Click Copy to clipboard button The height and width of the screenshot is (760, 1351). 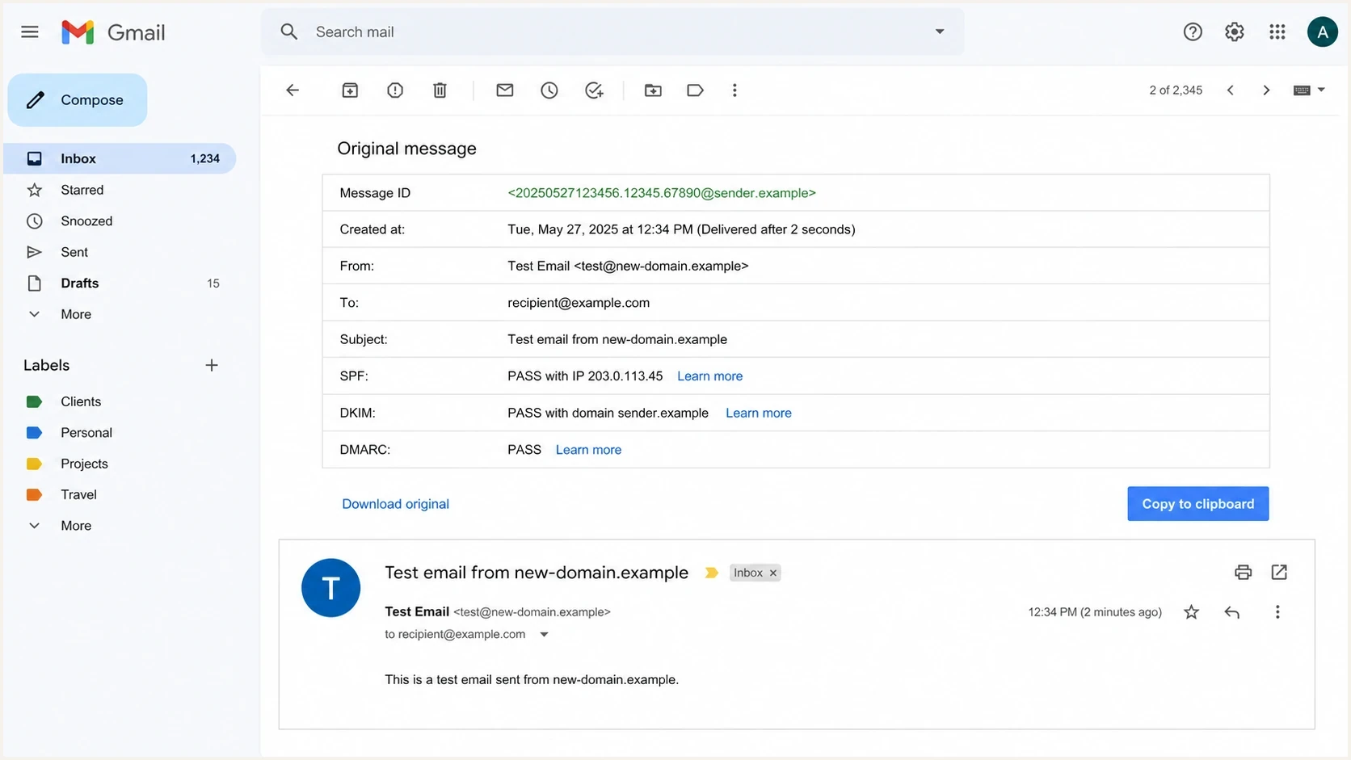1197,504
